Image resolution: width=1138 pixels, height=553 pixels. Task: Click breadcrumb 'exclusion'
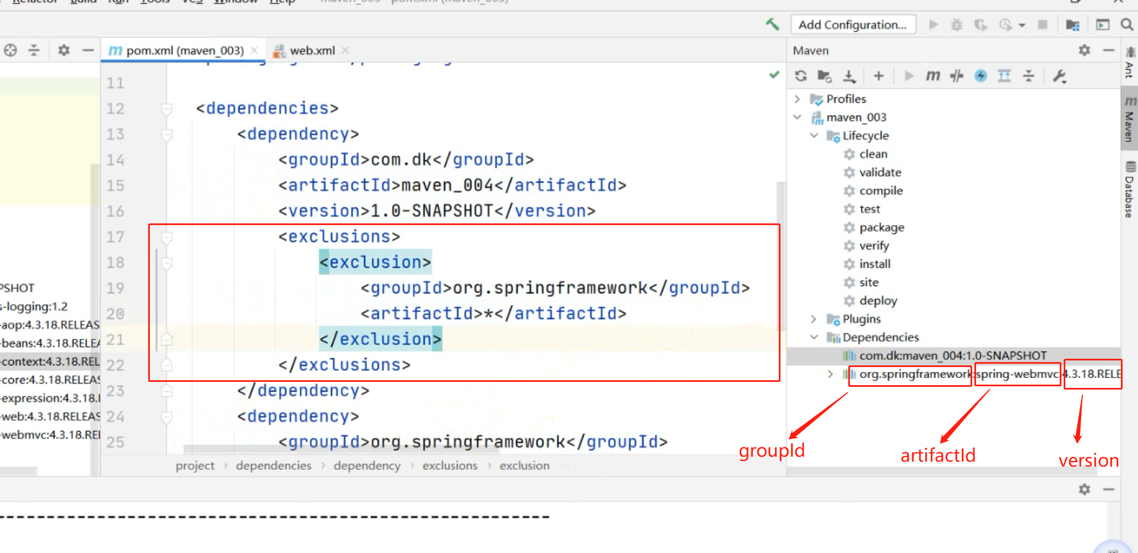(524, 466)
